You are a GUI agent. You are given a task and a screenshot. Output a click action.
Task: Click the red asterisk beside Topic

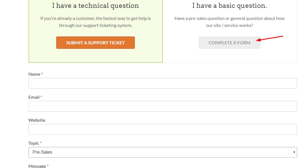point(41,143)
